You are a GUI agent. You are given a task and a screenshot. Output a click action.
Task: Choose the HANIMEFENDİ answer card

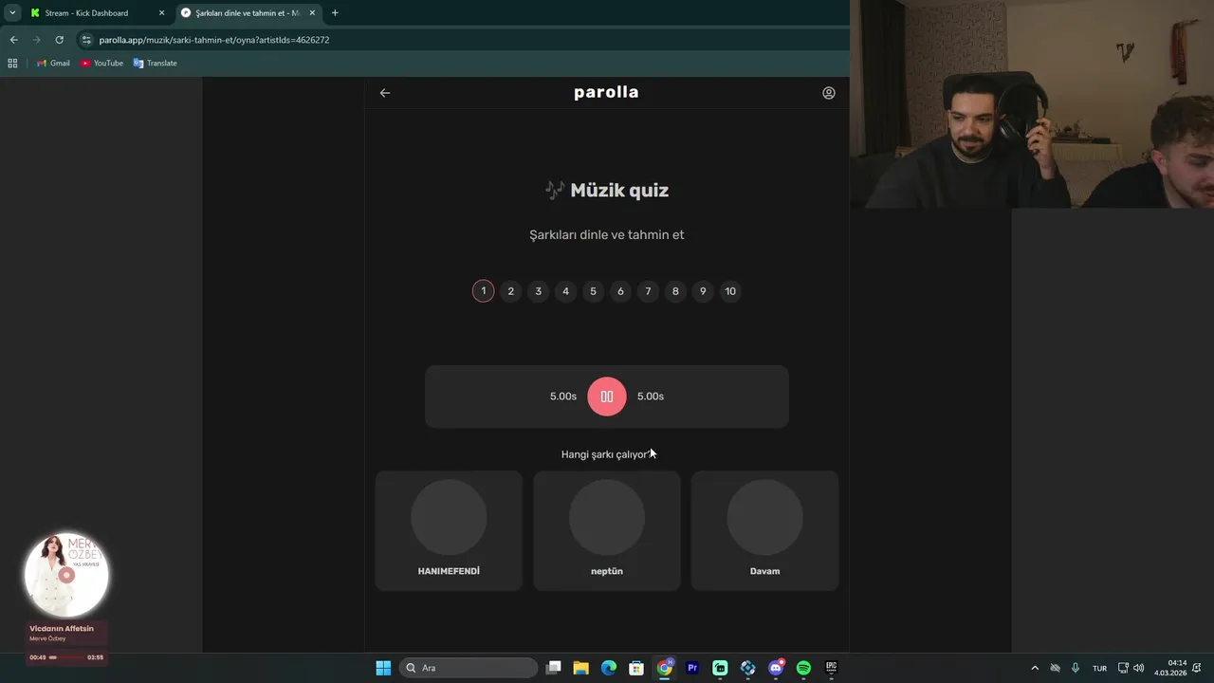click(x=449, y=530)
